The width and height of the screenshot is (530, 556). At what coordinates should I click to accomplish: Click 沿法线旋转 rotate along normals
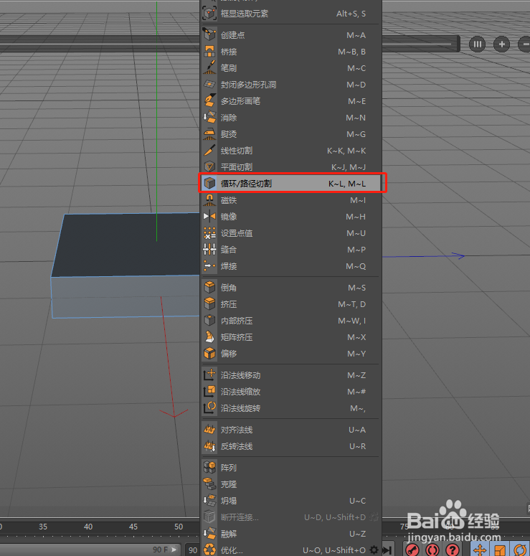pos(290,408)
